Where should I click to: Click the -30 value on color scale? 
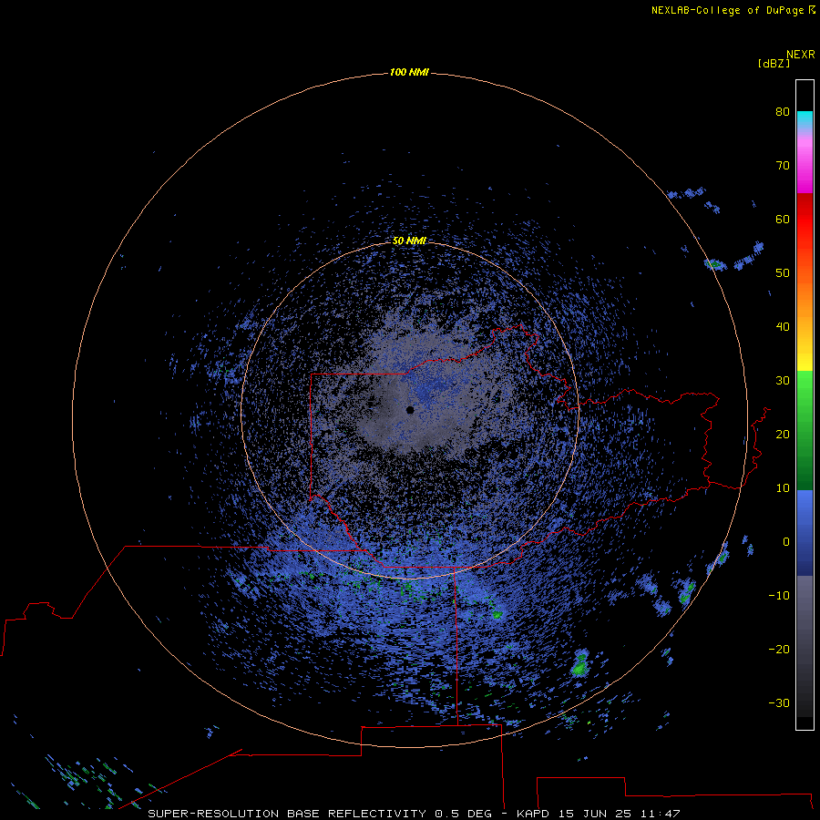click(x=779, y=702)
